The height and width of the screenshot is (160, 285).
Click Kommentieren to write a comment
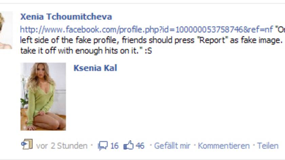[224, 146]
